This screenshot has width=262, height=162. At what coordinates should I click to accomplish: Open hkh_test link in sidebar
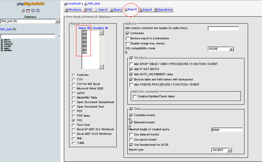click(6, 29)
